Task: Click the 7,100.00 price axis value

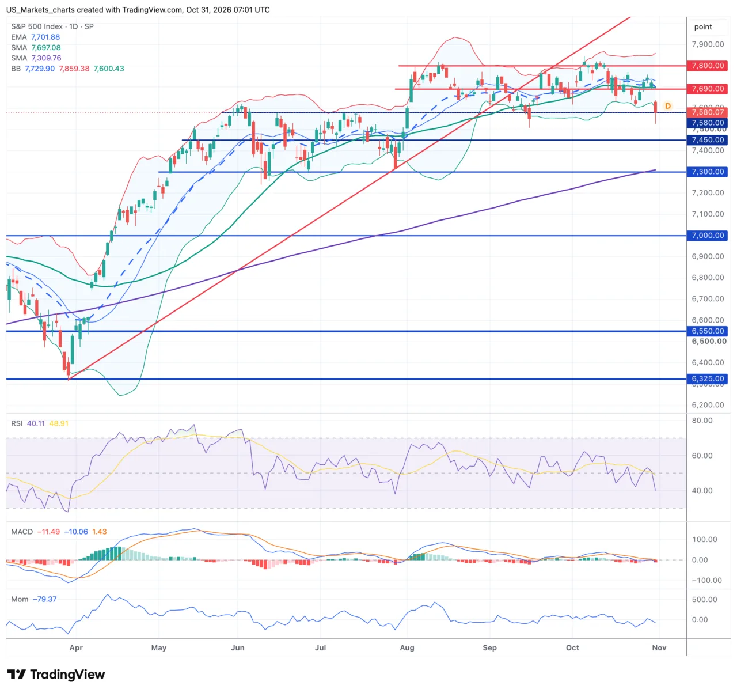Action: [708, 214]
